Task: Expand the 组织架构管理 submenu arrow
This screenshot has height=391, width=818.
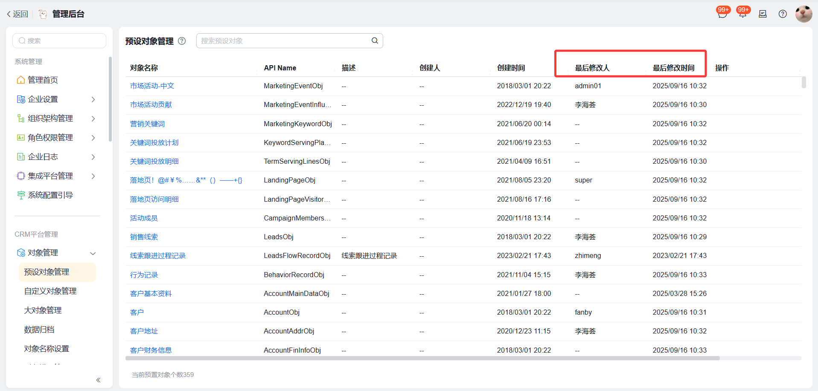Action: point(93,119)
